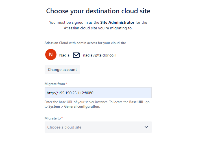Click the red asterisk beside Migrate from

click(66, 84)
